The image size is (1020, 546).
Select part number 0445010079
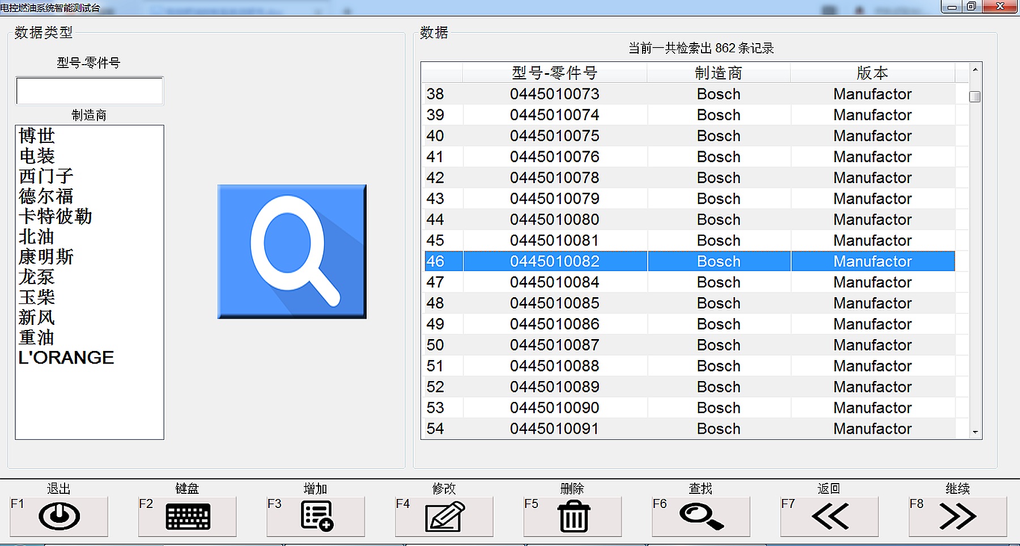(x=555, y=199)
